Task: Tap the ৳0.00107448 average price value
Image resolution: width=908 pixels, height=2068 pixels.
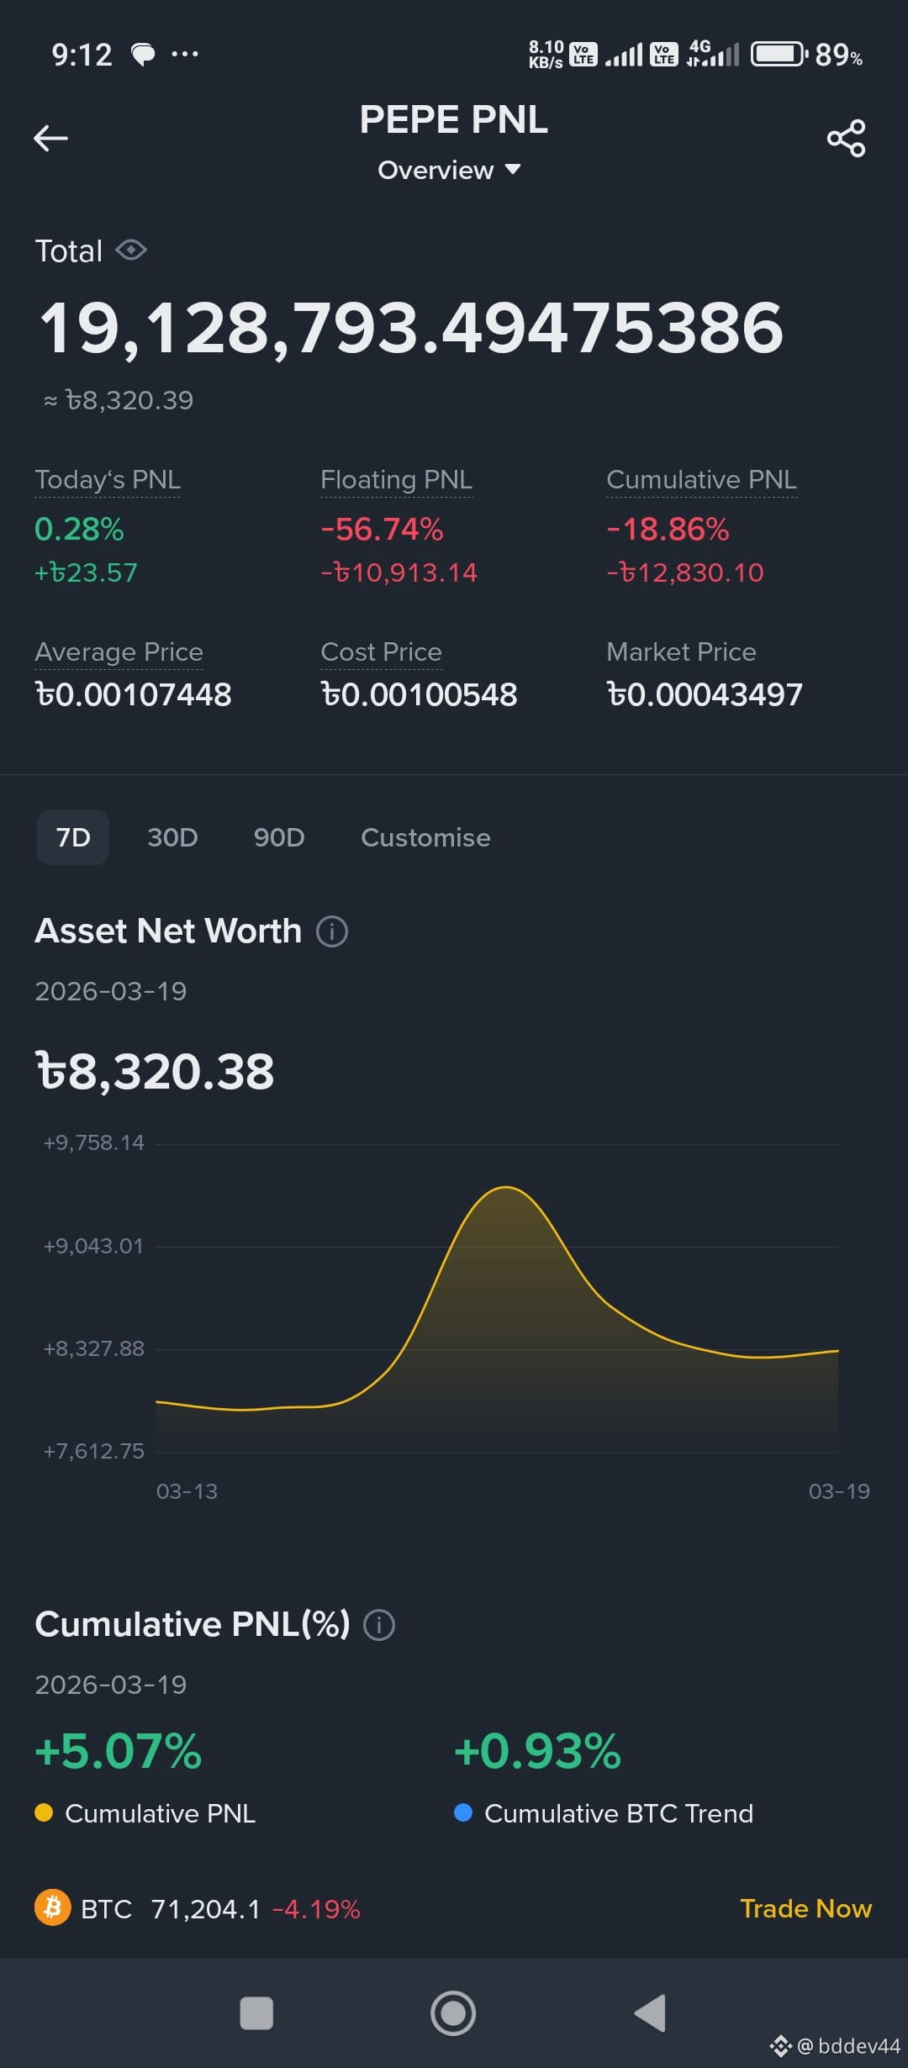Action: (x=133, y=694)
